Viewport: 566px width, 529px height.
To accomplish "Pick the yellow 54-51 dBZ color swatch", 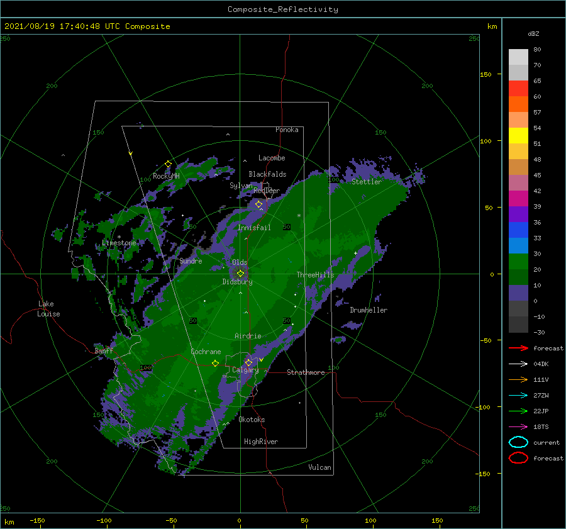I will click(518, 136).
